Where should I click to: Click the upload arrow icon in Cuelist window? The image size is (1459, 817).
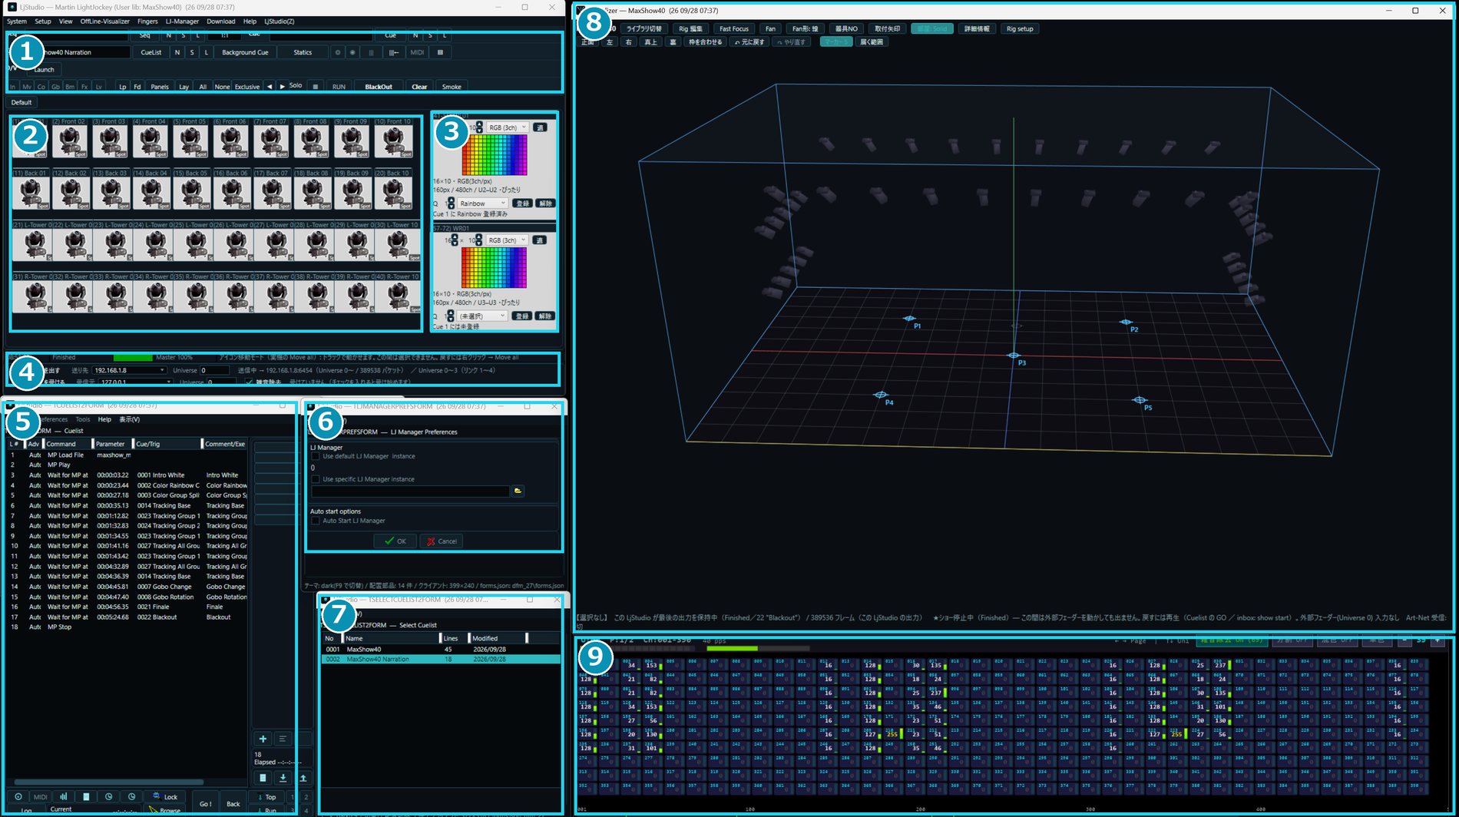[x=303, y=778]
